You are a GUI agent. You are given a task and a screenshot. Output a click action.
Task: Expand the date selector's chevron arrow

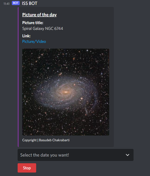[x=128, y=155]
